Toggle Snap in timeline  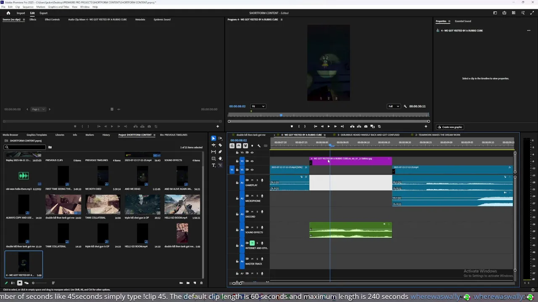pyautogui.click(x=239, y=146)
